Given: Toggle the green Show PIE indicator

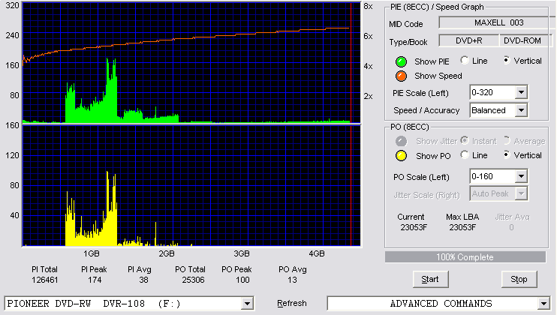Looking at the screenshot, I should [401, 61].
